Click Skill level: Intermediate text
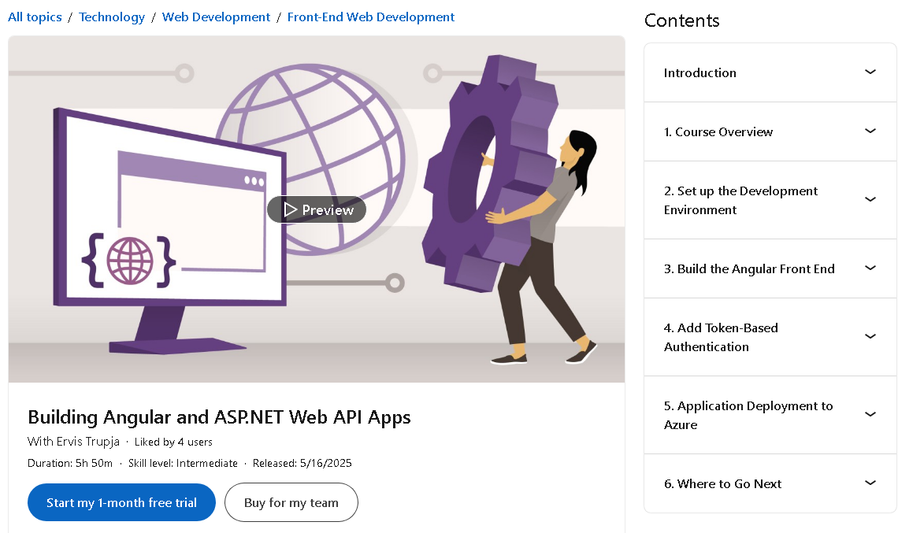Screen dimensions: 924x533 (184, 463)
